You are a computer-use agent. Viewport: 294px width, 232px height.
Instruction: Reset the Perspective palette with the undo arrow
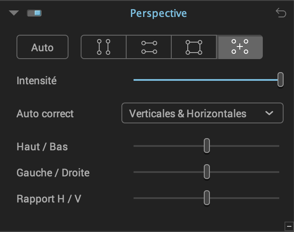281,13
